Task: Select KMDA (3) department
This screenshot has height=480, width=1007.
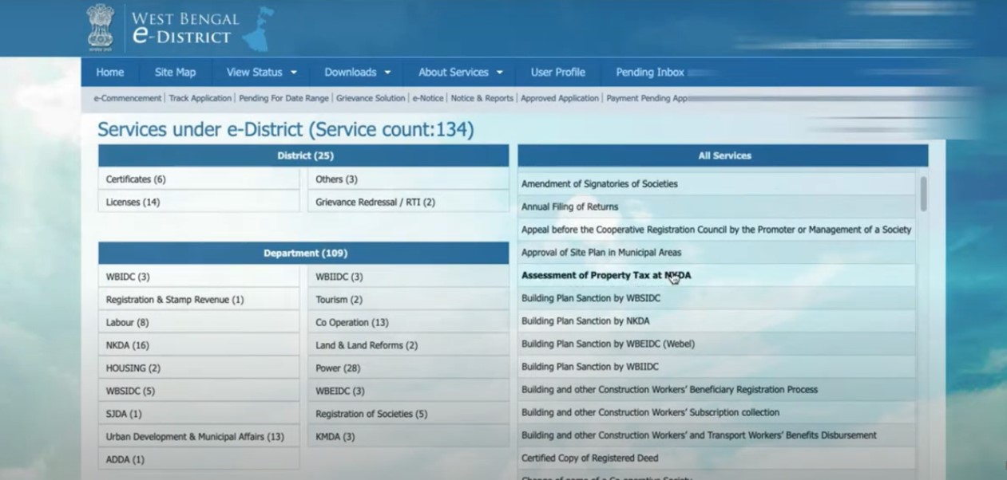Action: click(408, 437)
